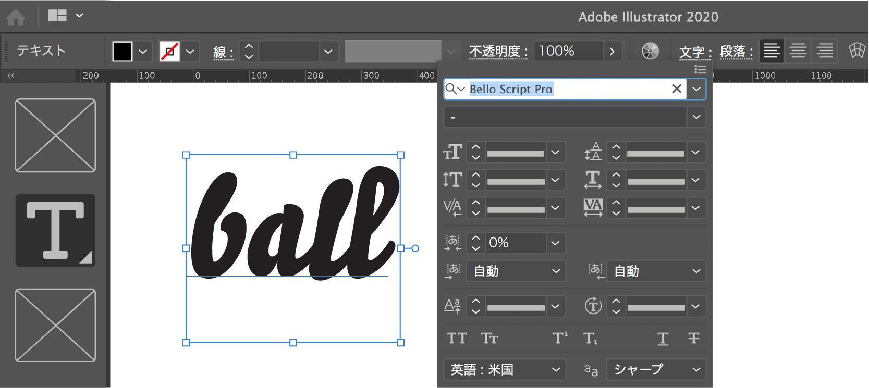Align paragraph text to the left
This screenshot has height=388, width=869.
coord(772,51)
